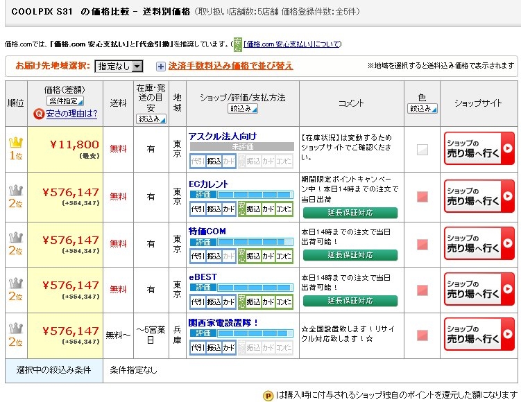Viewport: 521px width, 402px height.
Task: Go to the 関西家電設置隊 shop sales page button
Action: [479, 334]
